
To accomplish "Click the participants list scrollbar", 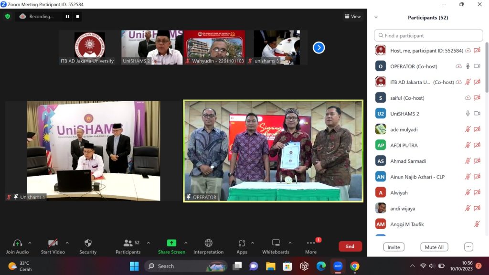I will [x=487, y=69].
